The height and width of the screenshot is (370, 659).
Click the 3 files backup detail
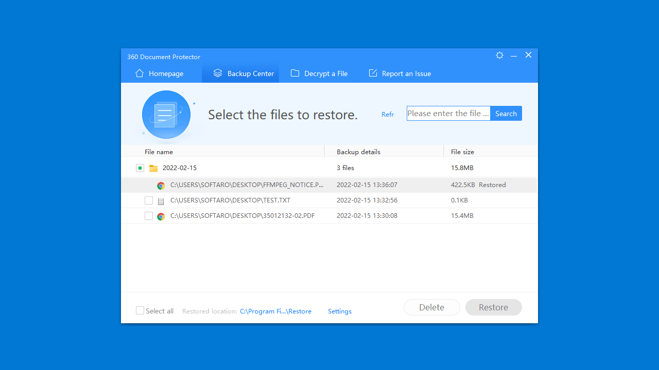click(345, 168)
